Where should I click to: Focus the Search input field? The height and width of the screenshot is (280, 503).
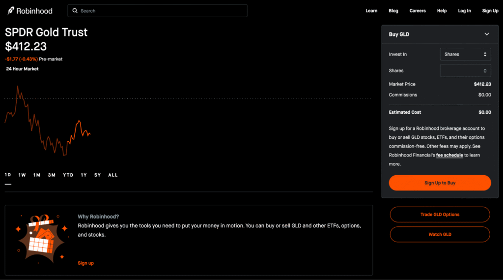click(x=157, y=11)
